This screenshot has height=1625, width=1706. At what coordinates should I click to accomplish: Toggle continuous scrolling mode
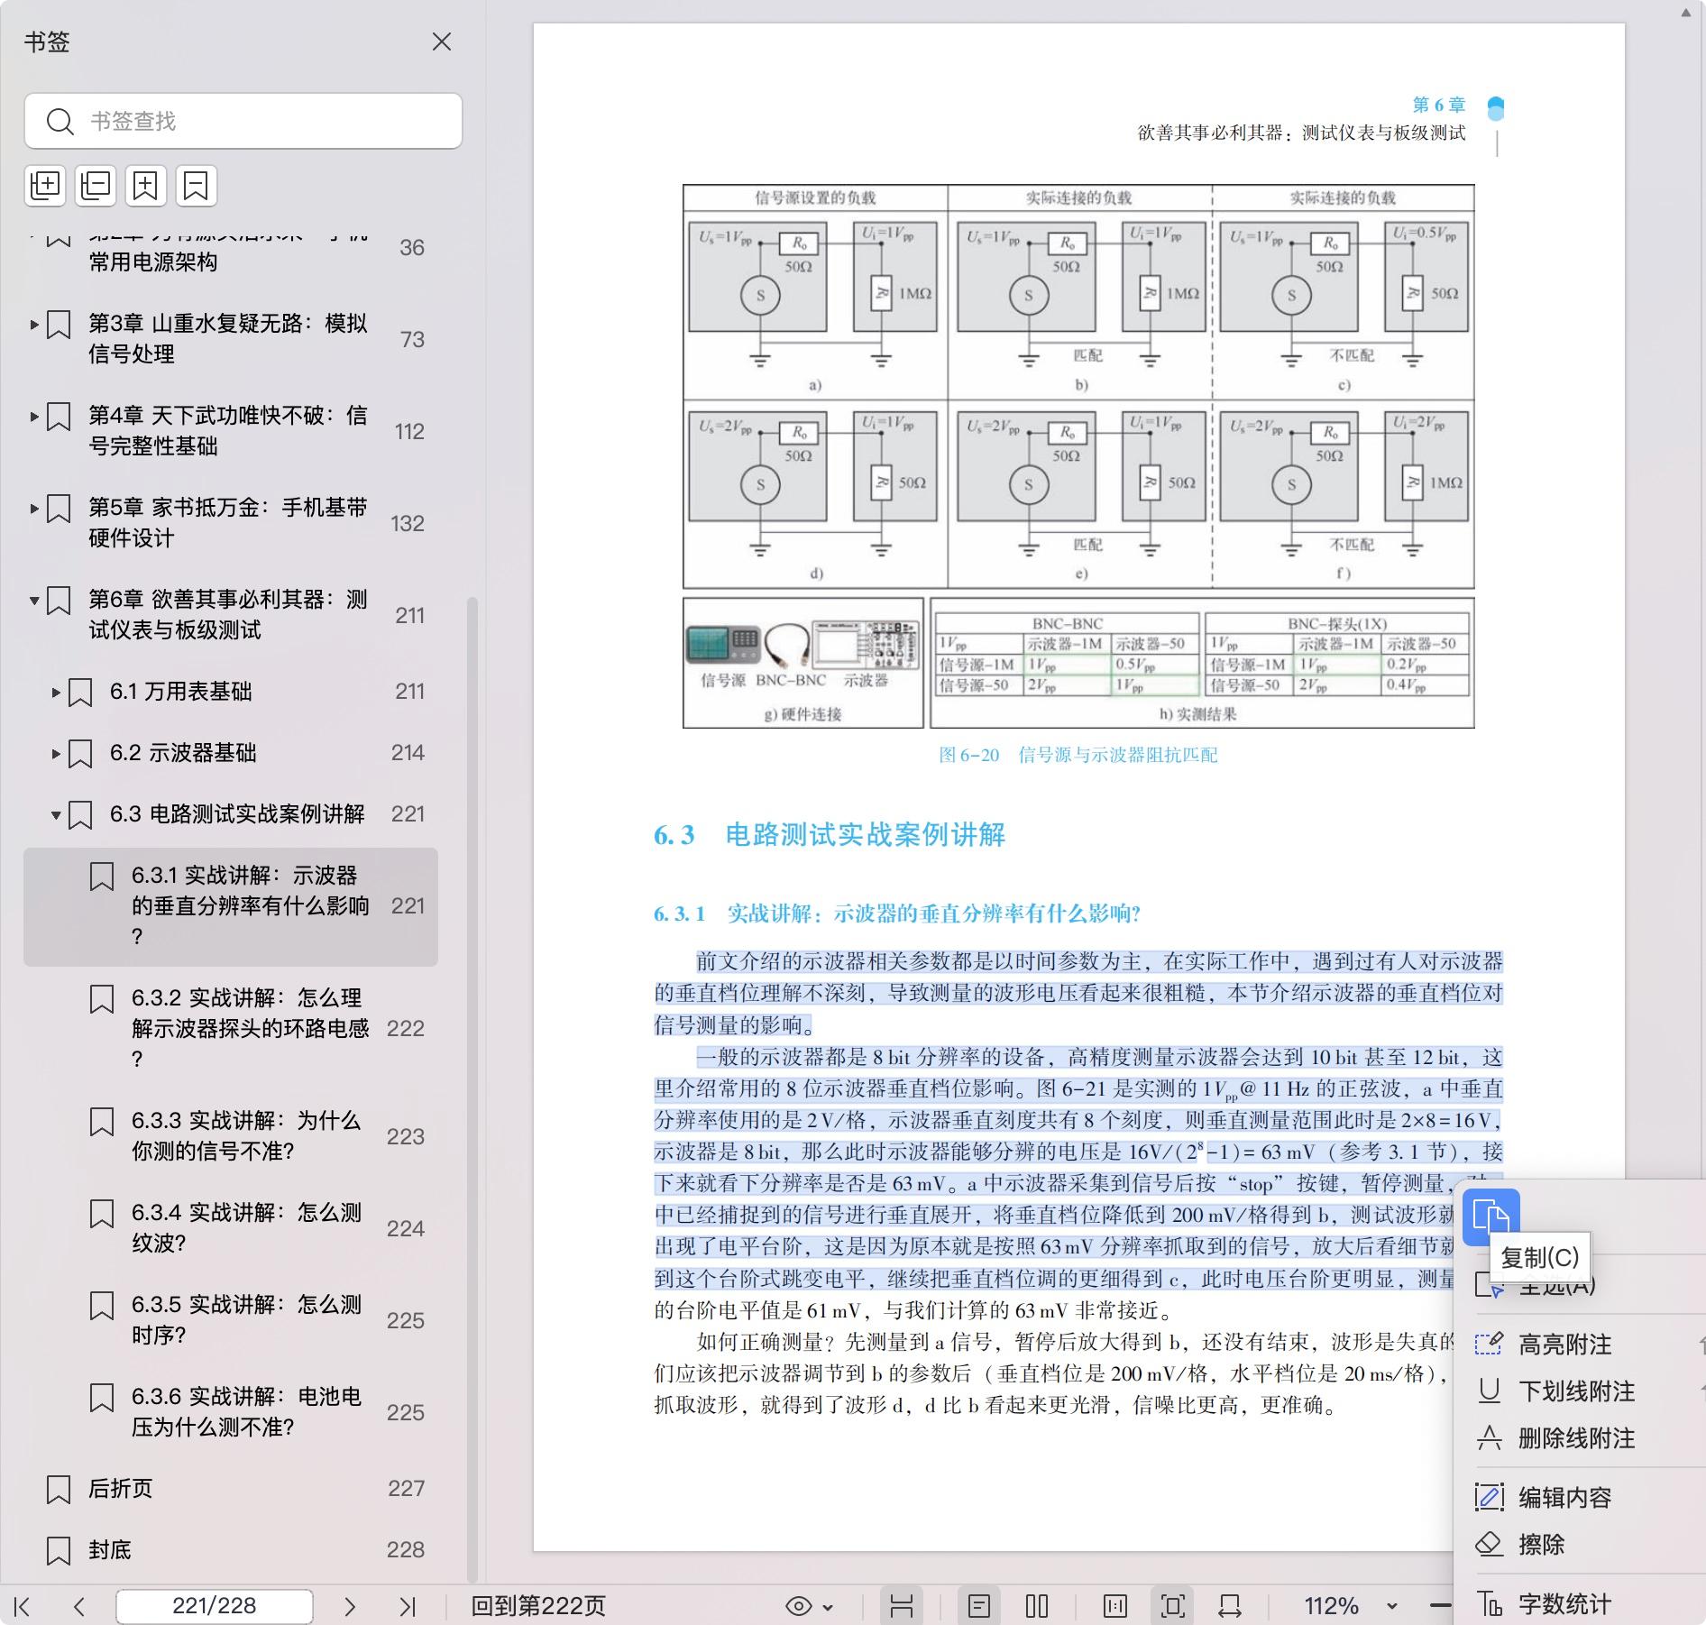click(902, 1606)
